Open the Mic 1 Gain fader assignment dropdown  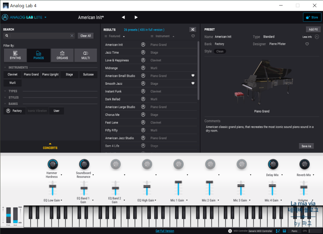pyautogui.click(x=187, y=200)
